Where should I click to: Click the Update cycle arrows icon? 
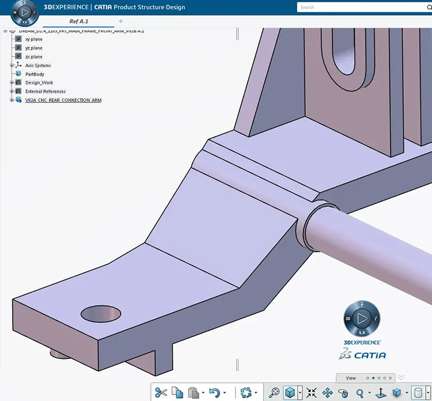coord(246,392)
